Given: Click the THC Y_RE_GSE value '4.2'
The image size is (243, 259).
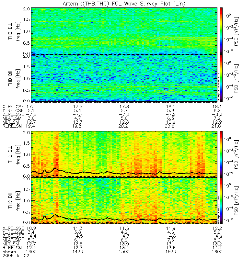Looking at the screenshot, I should (124, 232).
